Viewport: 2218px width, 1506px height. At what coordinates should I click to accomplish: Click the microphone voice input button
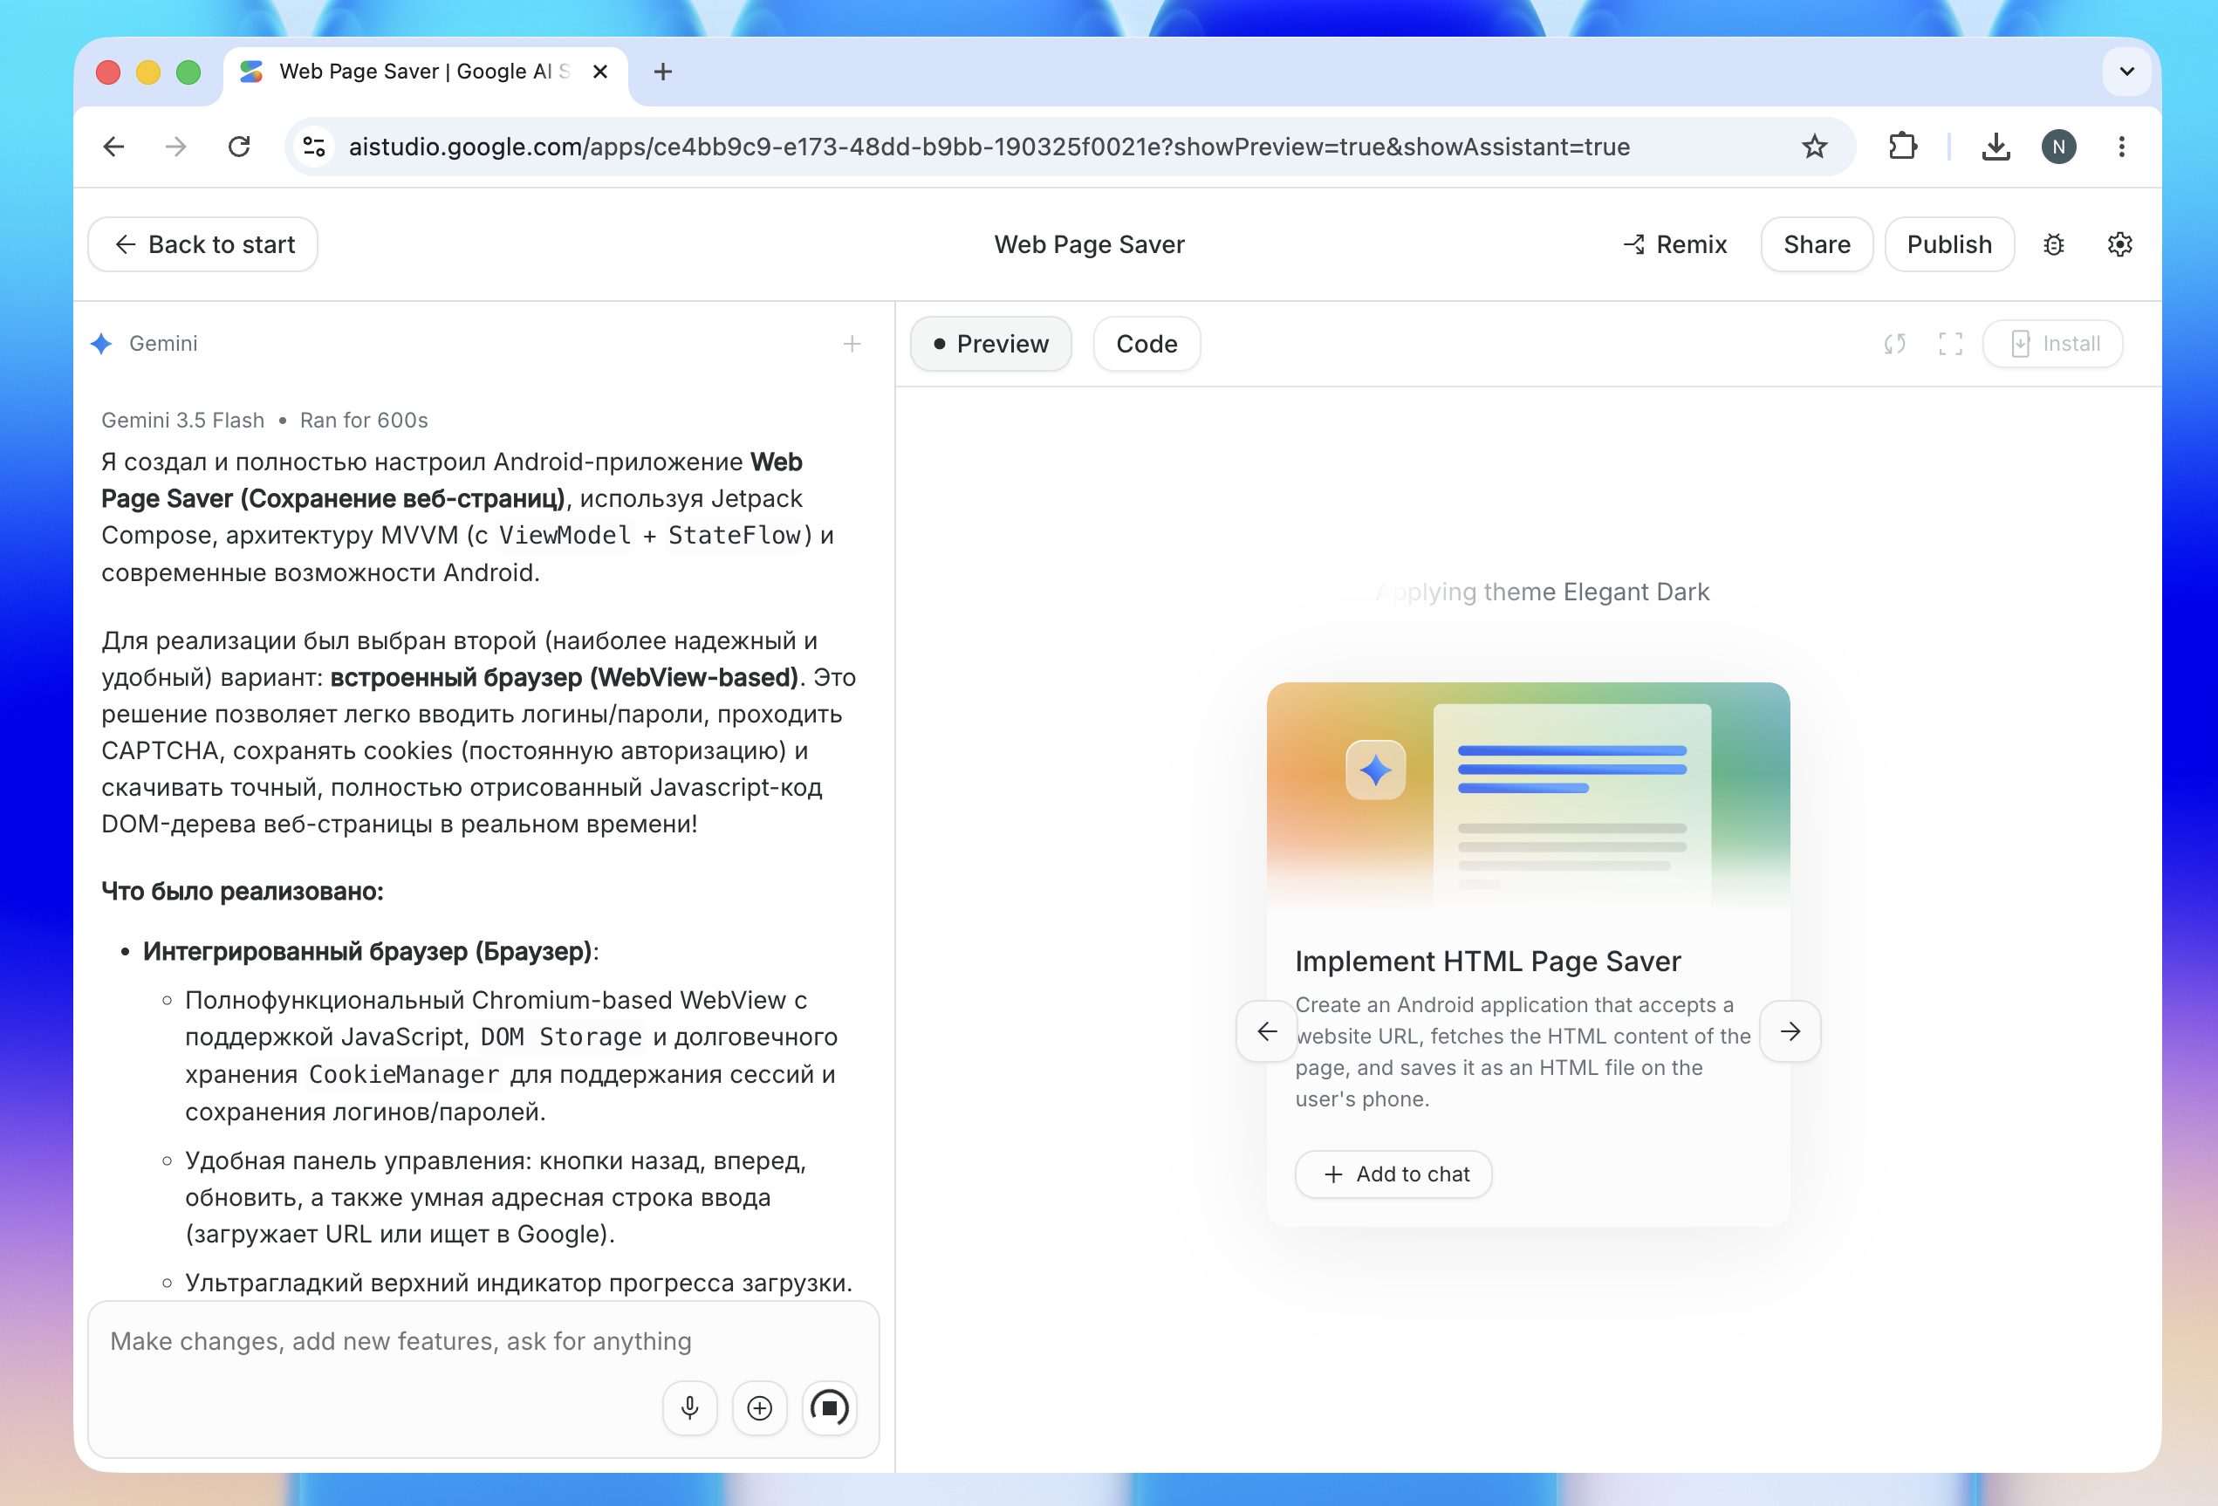coord(690,1407)
